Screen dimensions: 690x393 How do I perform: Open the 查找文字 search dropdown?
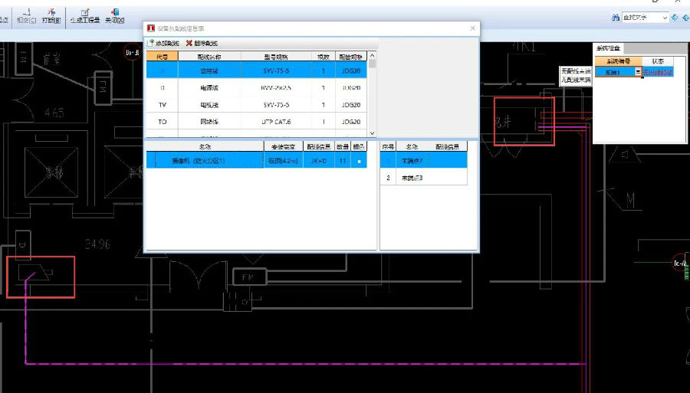(665, 17)
